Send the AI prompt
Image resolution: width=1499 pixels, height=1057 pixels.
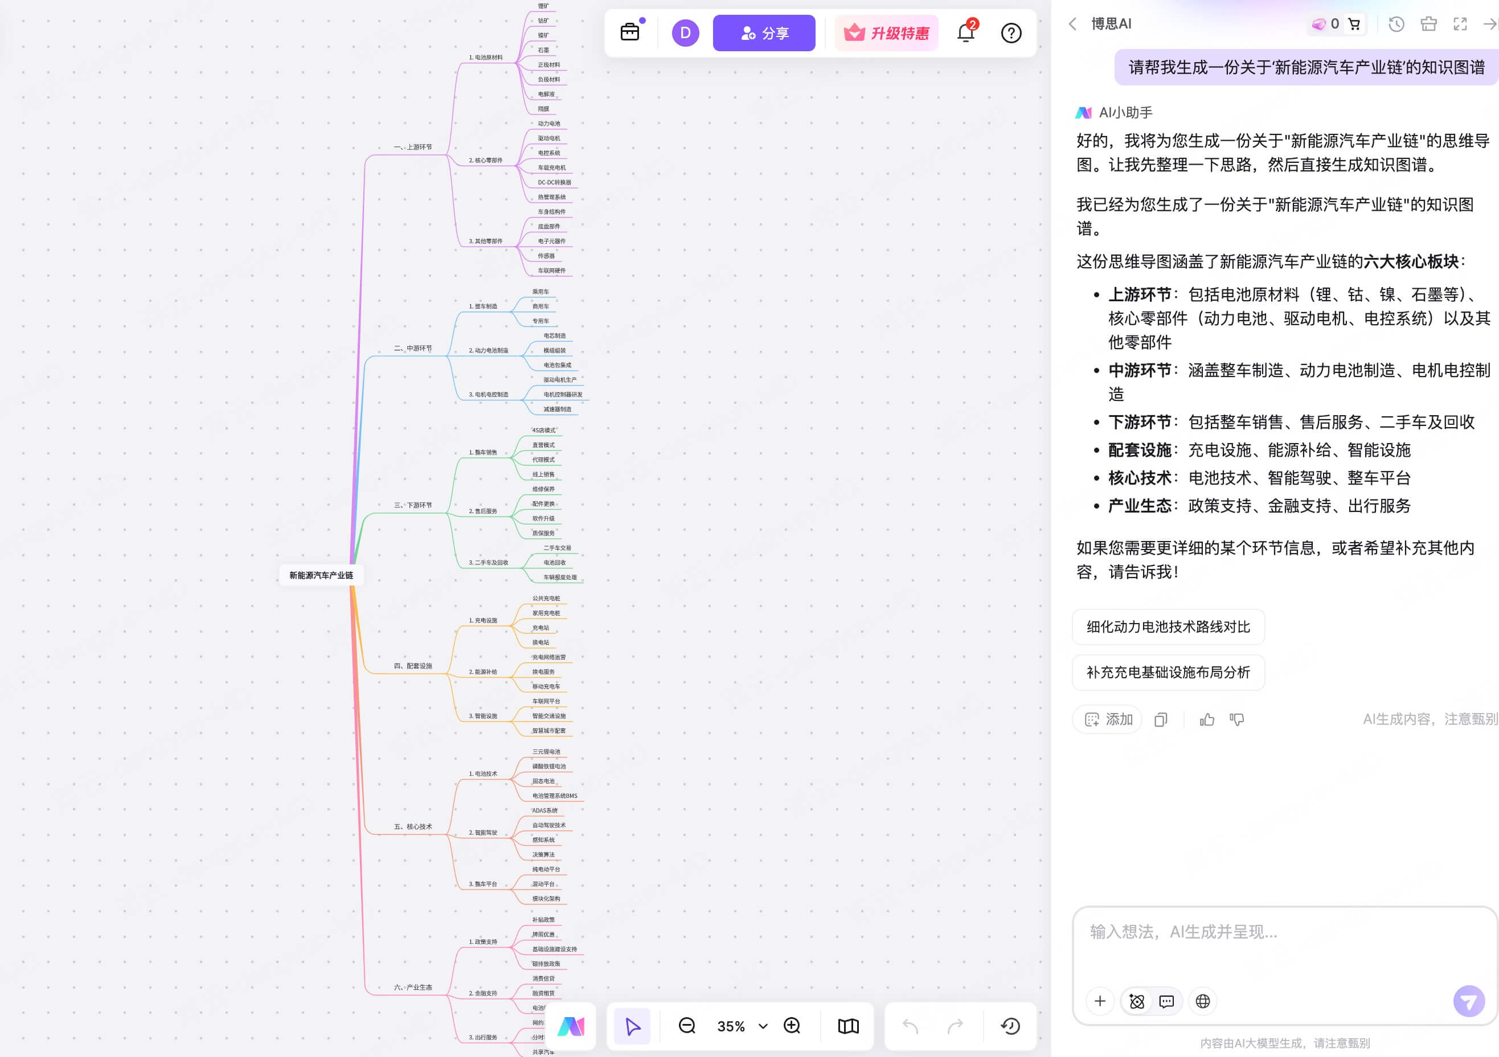click(x=1469, y=1001)
